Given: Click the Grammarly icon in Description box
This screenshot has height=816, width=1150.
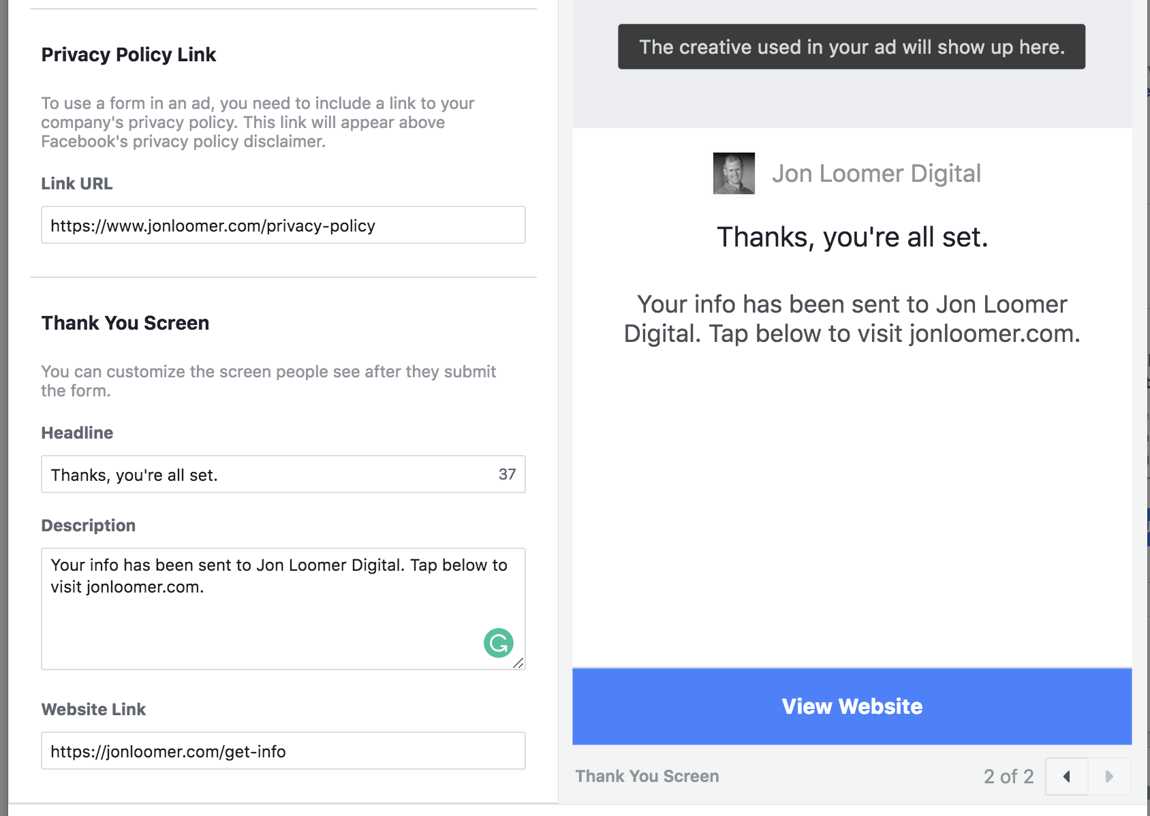Looking at the screenshot, I should (499, 642).
